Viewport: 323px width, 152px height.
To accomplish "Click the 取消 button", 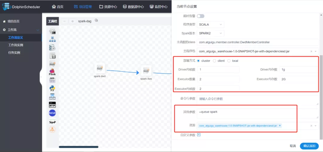I will pos(293,146).
